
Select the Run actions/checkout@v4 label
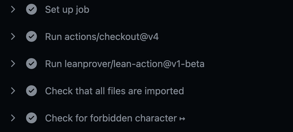102,37
